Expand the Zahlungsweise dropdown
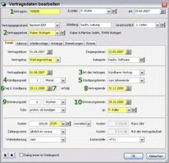This screenshot has width=169, height=163. point(63,132)
